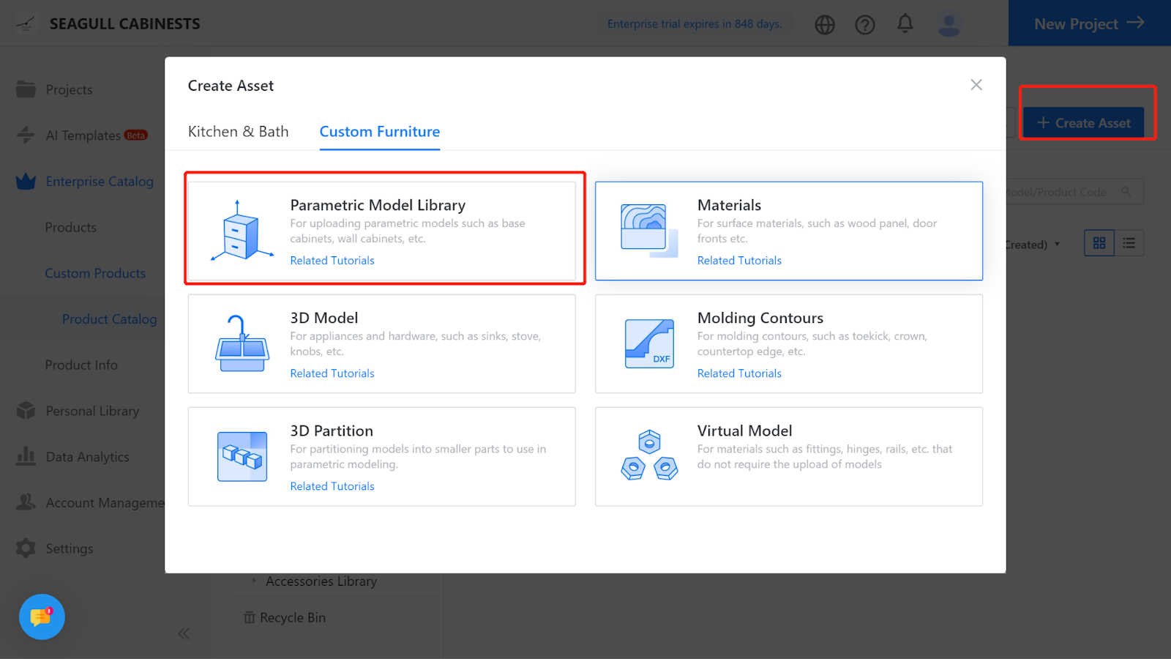
Task: Open notifications bell icon
Action: click(905, 24)
